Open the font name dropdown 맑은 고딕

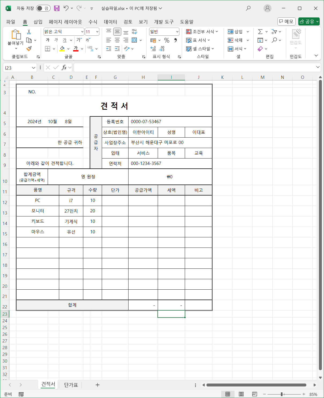coord(82,32)
